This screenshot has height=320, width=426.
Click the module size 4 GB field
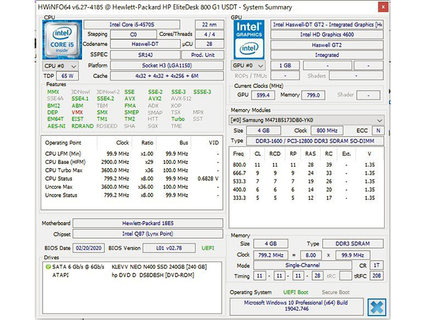(264, 131)
